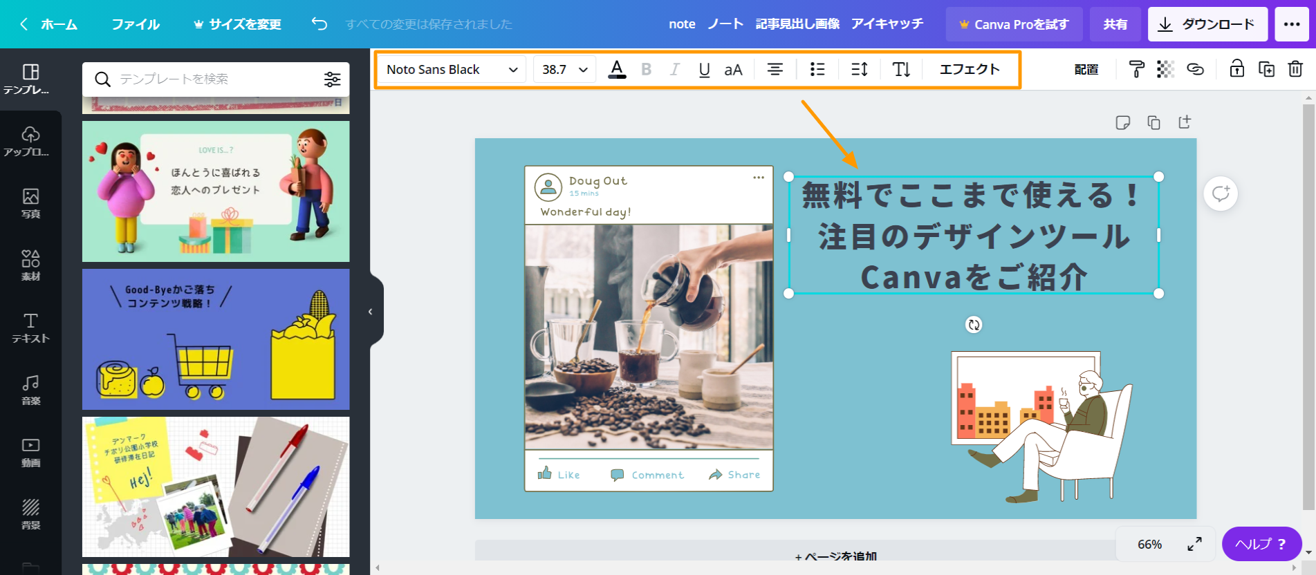The width and height of the screenshot is (1316, 575).
Task: Toggle bold text formatting
Action: coord(647,69)
